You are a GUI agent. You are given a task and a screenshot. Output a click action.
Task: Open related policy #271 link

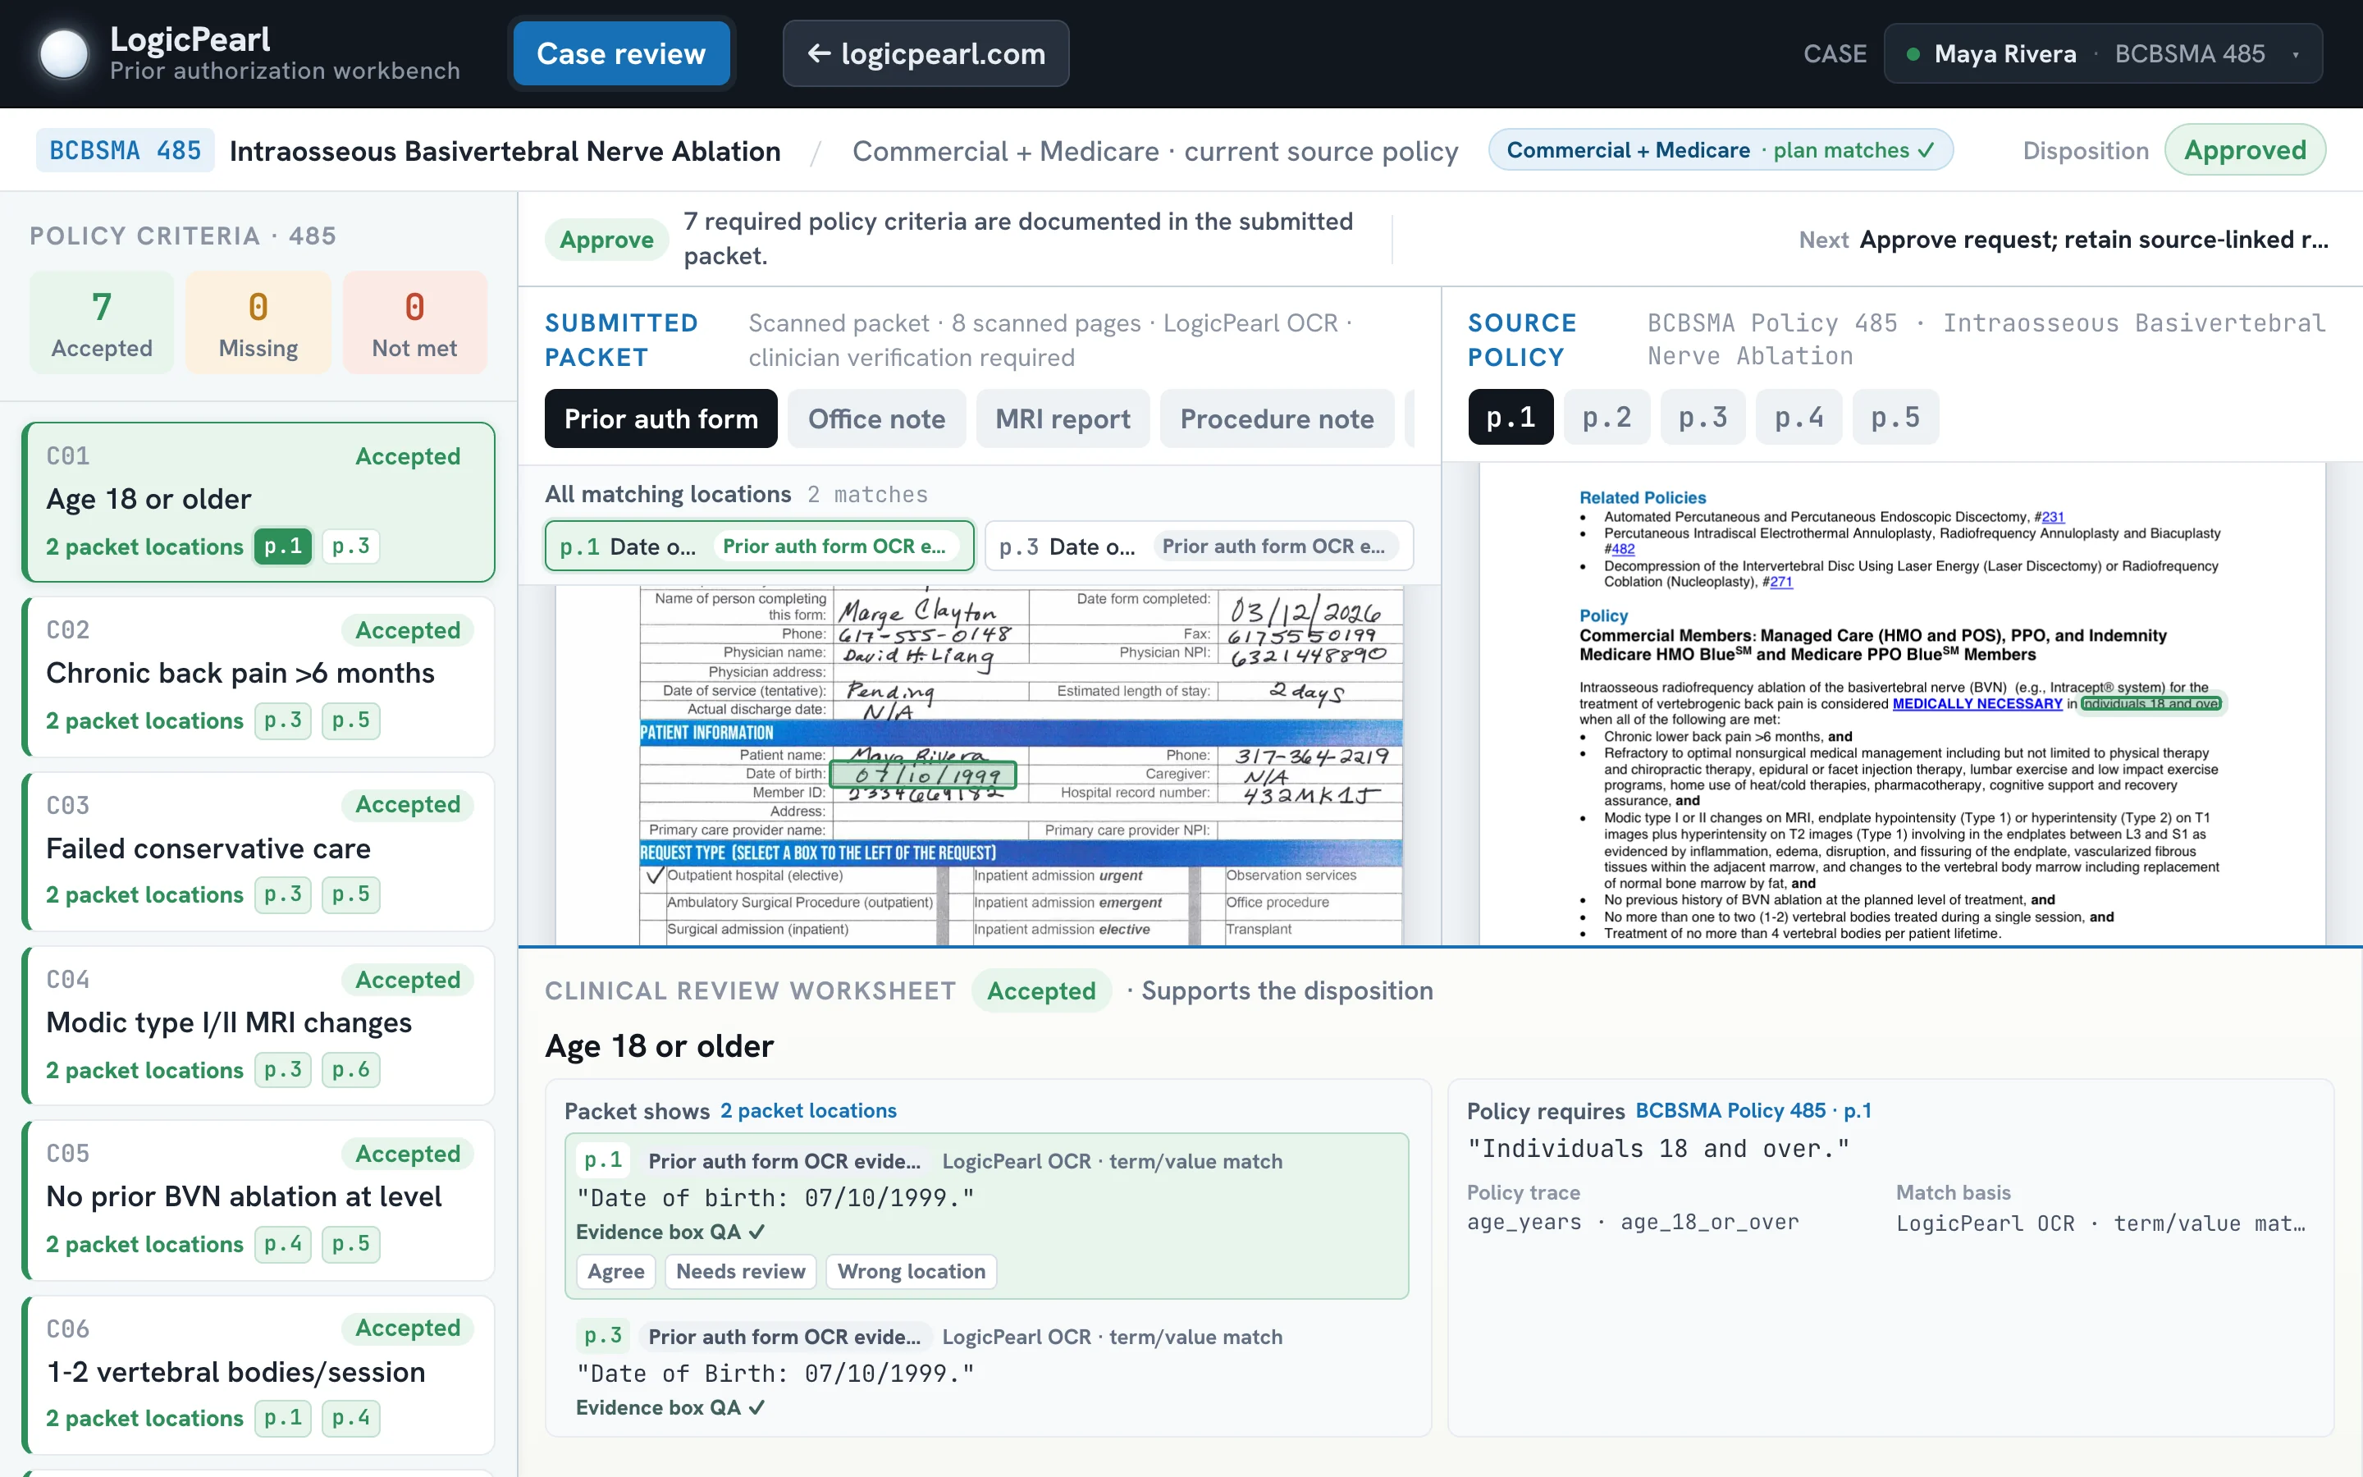[1781, 581]
